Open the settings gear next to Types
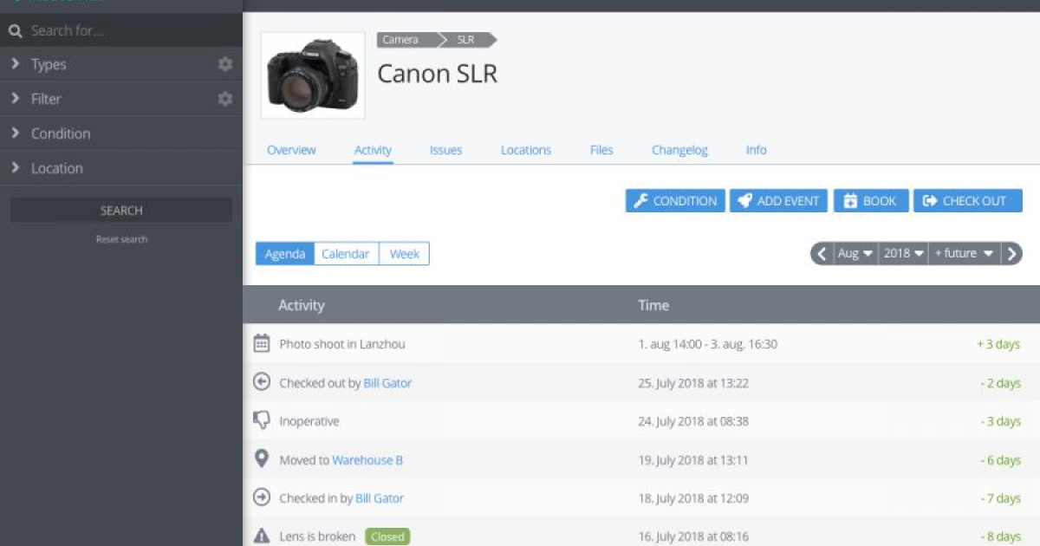Image resolution: width=1040 pixels, height=546 pixels. coord(224,63)
